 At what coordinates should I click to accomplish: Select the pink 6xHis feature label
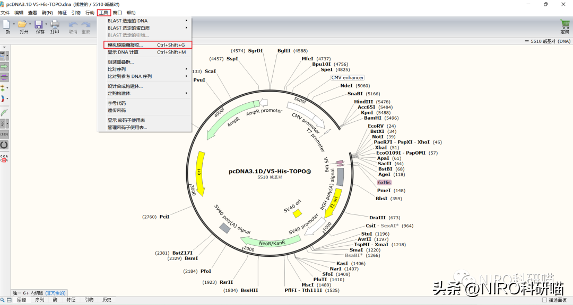click(x=384, y=182)
